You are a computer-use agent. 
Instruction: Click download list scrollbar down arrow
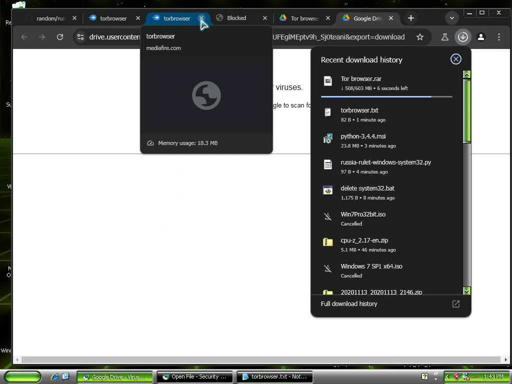(x=466, y=290)
